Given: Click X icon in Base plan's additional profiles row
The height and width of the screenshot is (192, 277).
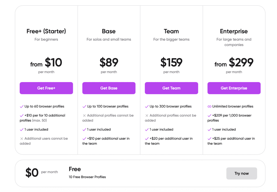Looking at the screenshot, I should (84, 115).
